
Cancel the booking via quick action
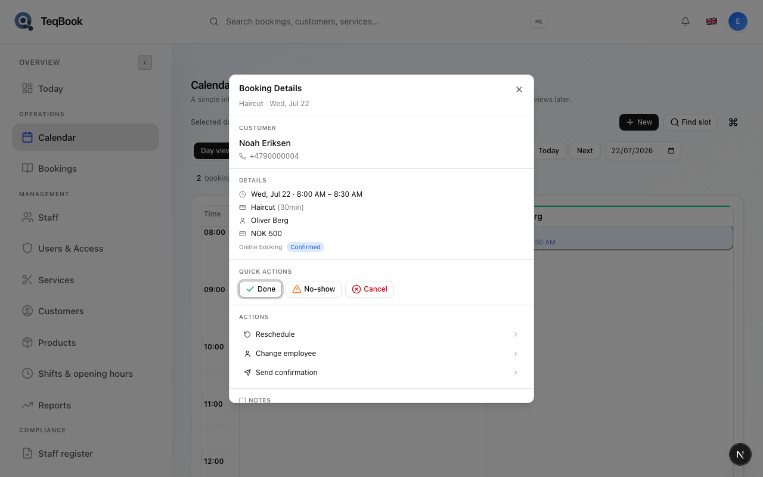(370, 289)
